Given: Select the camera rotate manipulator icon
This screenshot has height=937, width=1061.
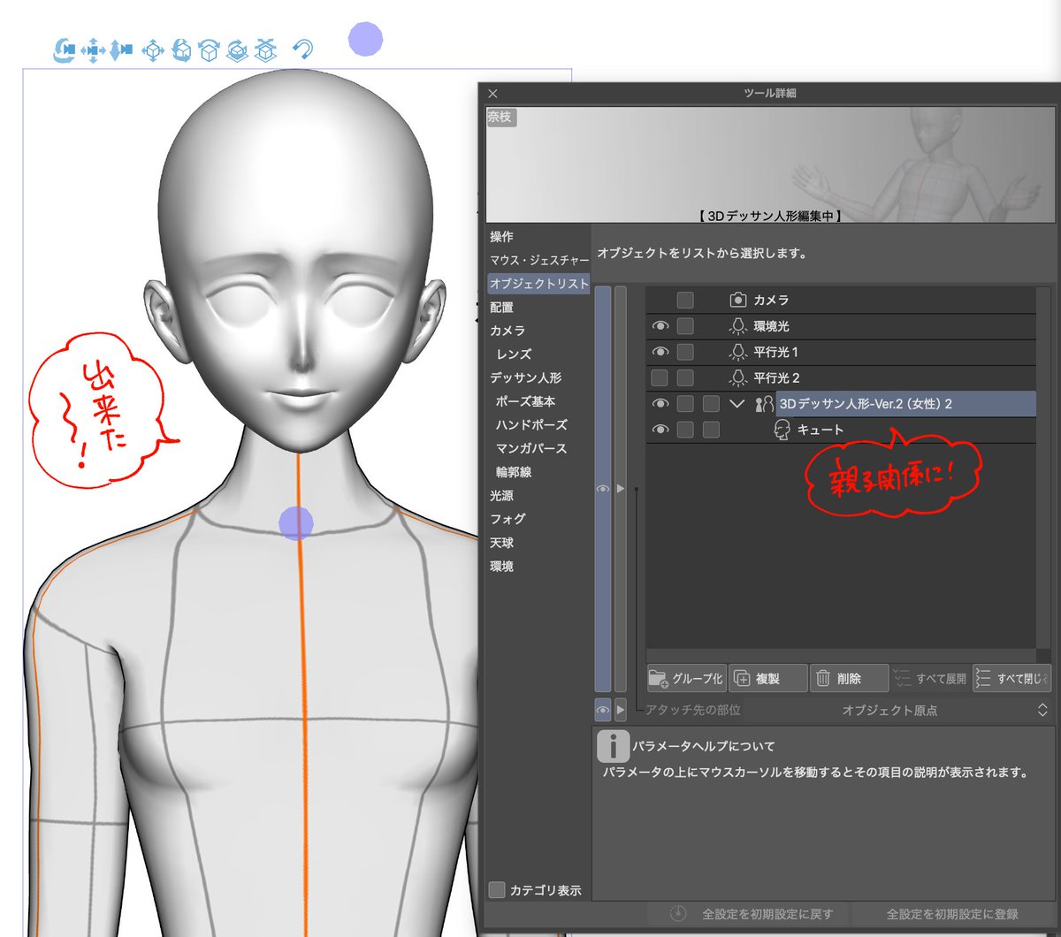Looking at the screenshot, I should (x=65, y=50).
